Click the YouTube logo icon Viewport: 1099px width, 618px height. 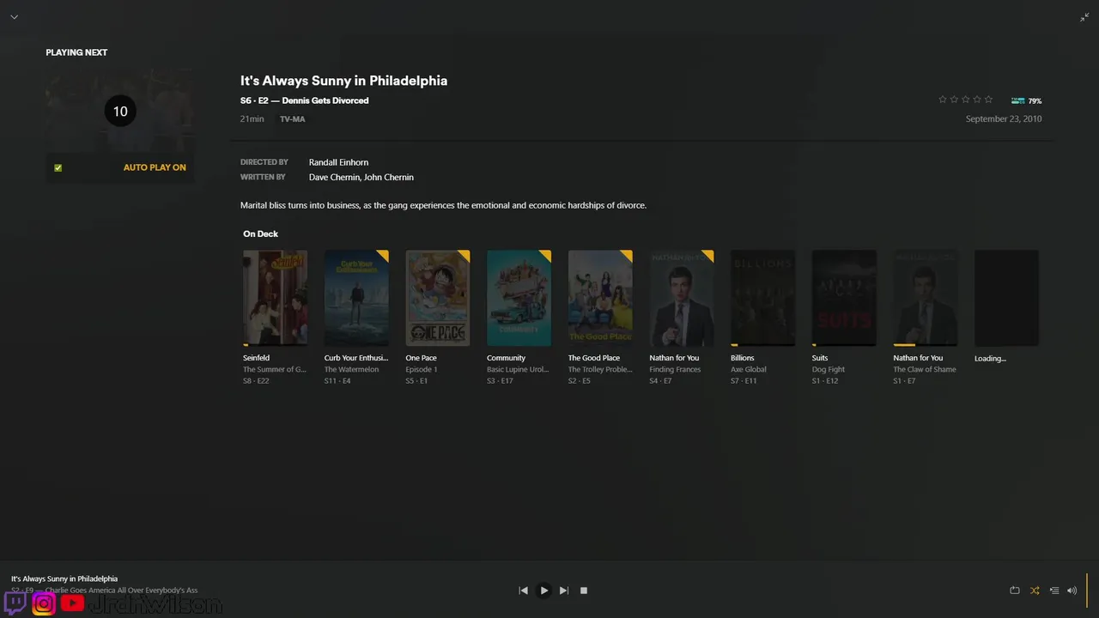(x=73, y=603)
